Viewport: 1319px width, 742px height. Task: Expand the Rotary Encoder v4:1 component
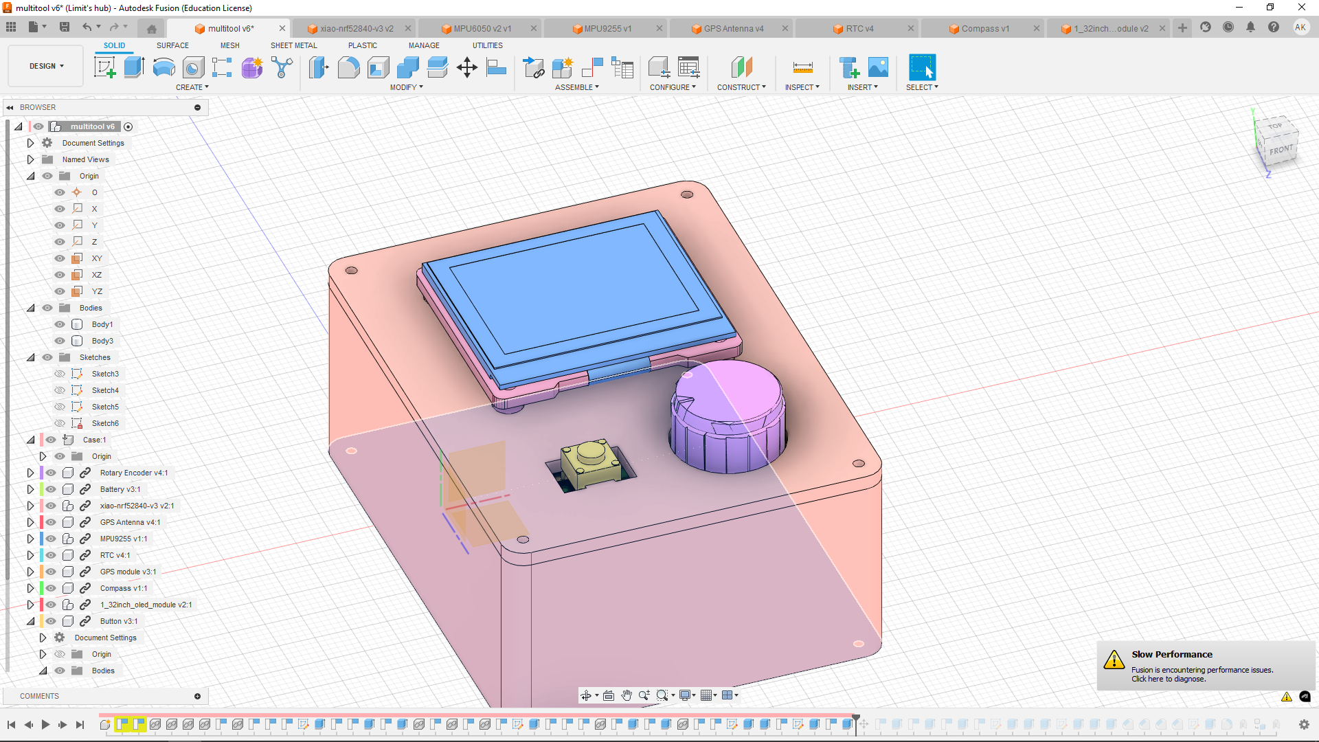click(x=30, y=473)
